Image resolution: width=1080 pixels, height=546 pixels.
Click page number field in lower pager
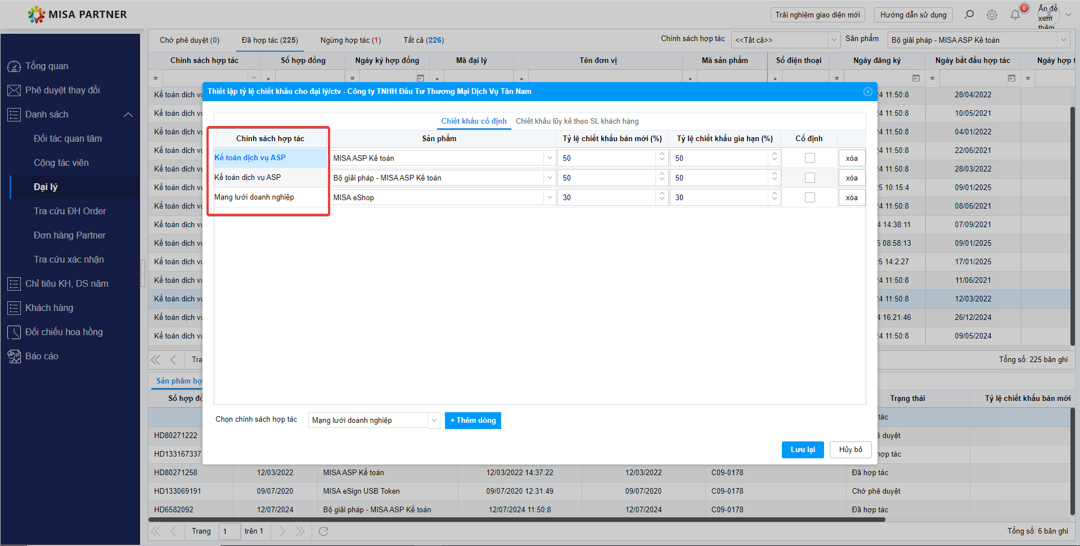[229, 531]
